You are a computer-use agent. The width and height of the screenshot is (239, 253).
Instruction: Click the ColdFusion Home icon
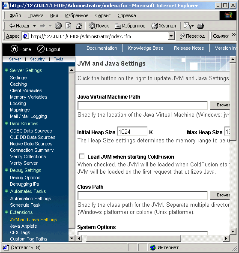point(14,49)
